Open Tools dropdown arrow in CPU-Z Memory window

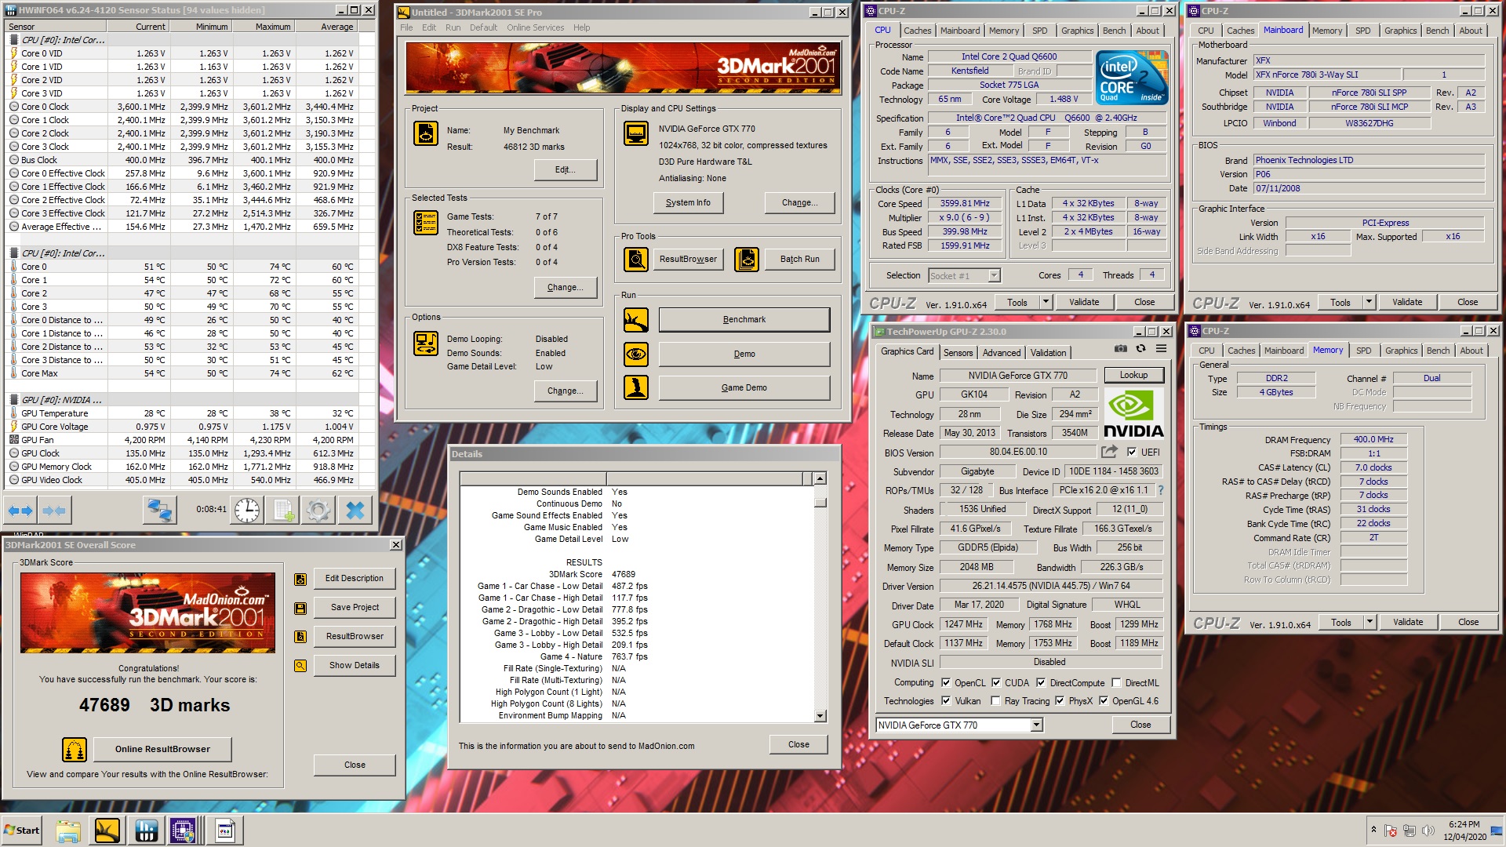(x=1370, y=622)
